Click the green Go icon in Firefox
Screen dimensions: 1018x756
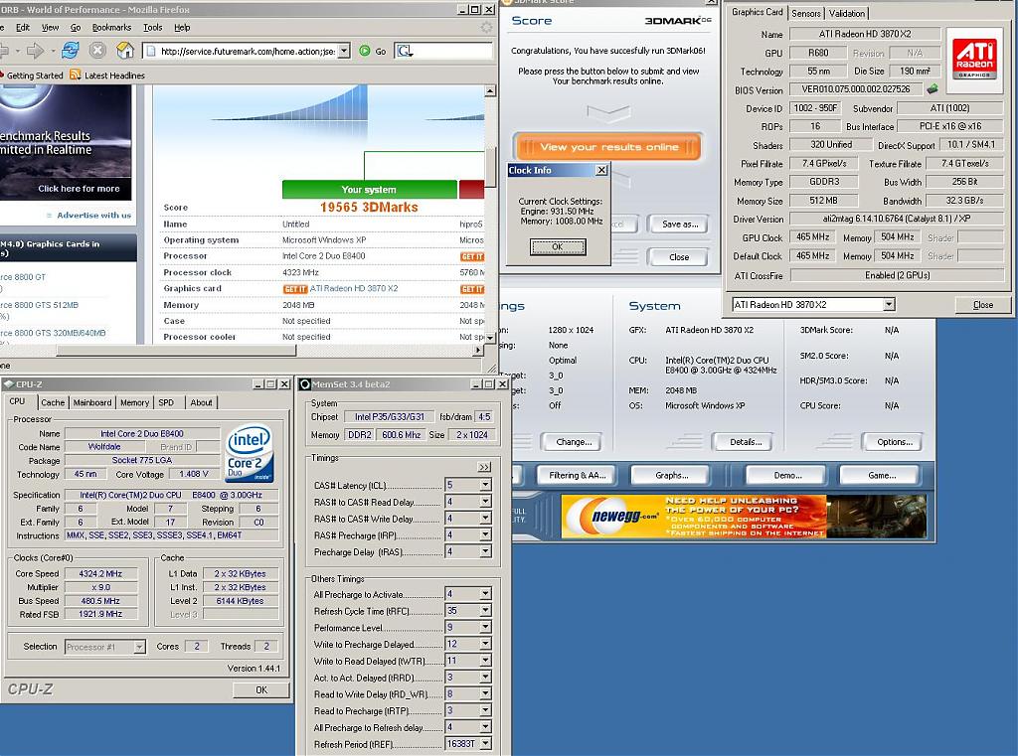click(365, 51)
